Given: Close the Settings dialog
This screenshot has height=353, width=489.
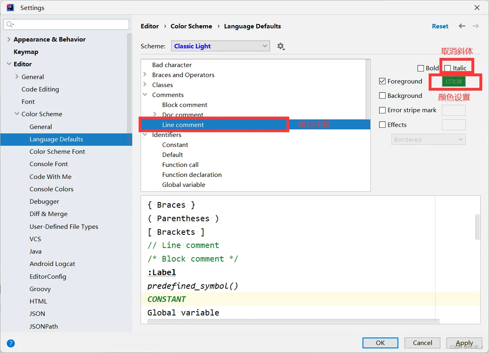Looking at the screenshot, I should (477, 8).
